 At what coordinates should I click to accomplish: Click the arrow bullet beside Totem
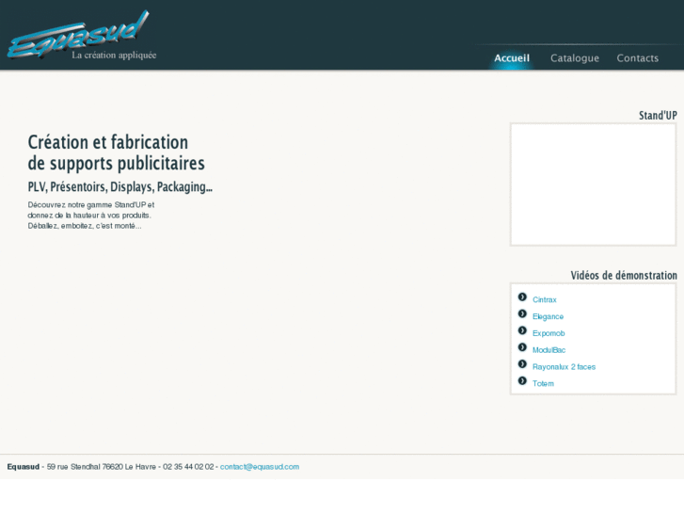tap(522, 380)
